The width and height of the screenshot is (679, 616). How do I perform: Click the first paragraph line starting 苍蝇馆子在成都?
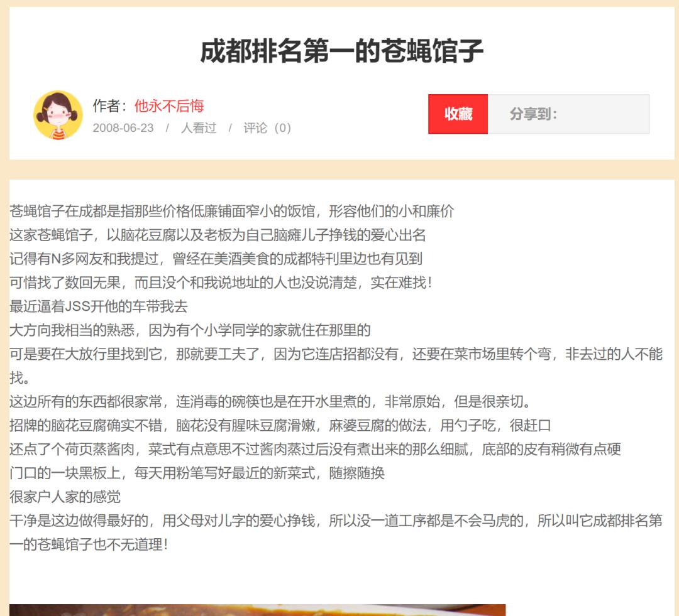click(231, 211)
